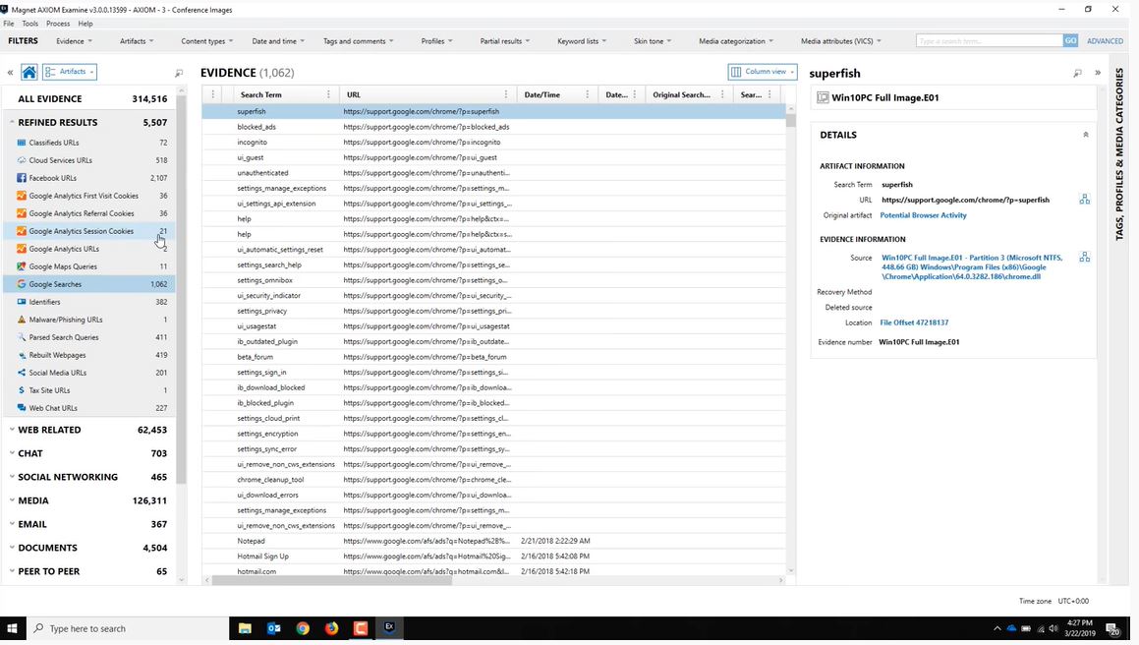The image size is (1139, 645).
Task: Open the Process menu
Action: coord(58,24)
